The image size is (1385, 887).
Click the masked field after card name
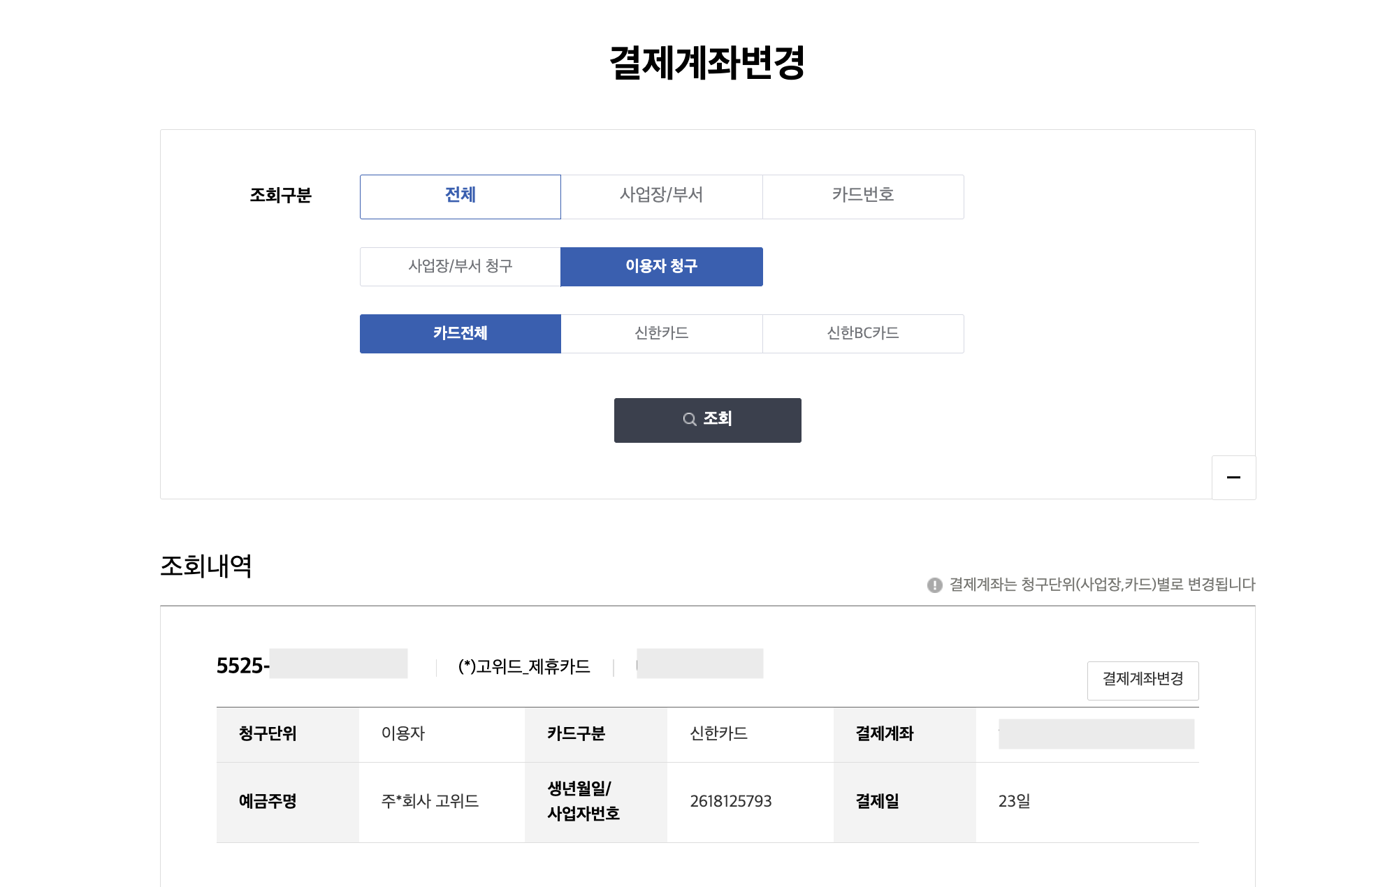(x=699, y=664)
